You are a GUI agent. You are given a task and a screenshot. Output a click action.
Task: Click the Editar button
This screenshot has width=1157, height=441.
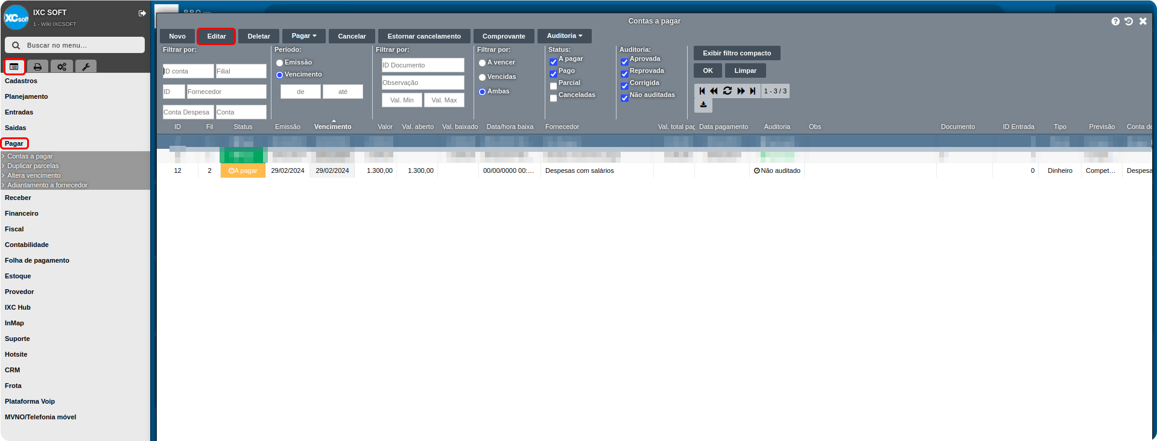pos(217,36)
